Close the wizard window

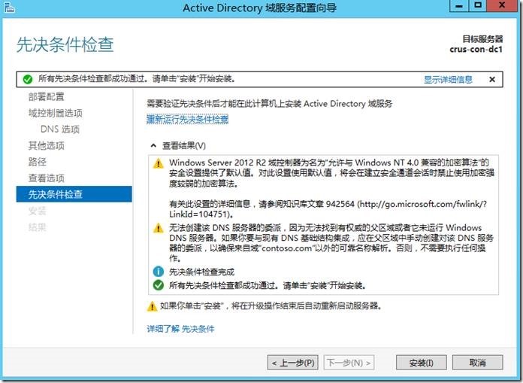(502, 6)
